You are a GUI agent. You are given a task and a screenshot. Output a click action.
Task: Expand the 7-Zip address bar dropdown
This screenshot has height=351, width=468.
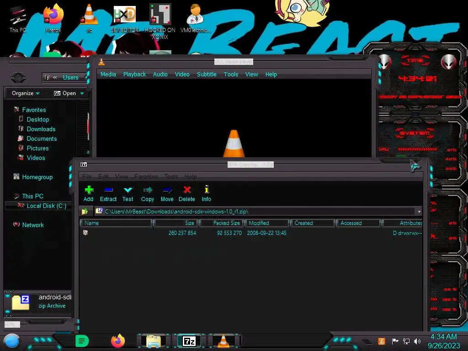[419, 212]
